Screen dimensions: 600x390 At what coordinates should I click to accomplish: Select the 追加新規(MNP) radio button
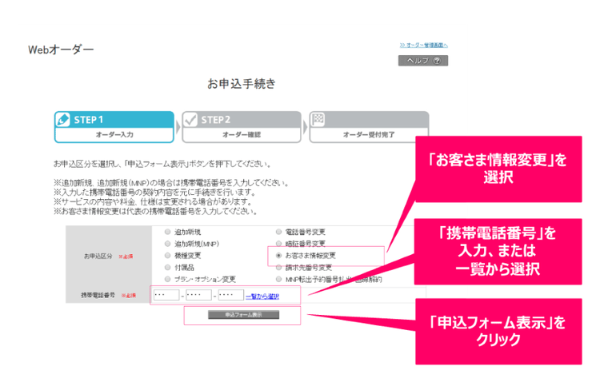tap(168, 244)
